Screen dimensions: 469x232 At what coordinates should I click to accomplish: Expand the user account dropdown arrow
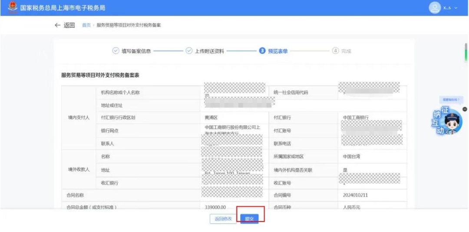click(456, 8)
